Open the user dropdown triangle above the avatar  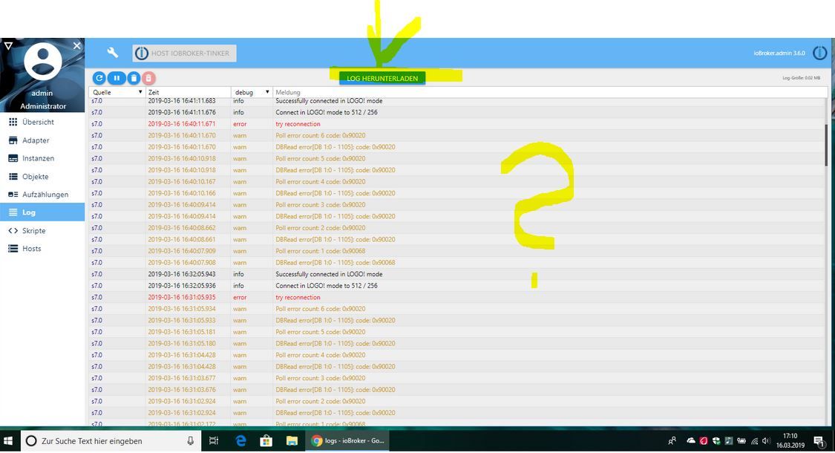8,46
